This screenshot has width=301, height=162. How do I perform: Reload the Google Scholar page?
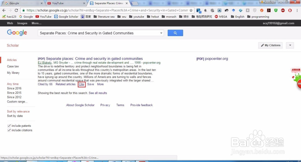[16, 10]
